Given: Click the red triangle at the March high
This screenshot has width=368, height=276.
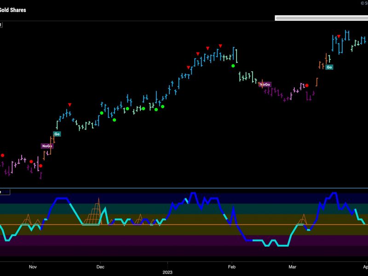Looking at the screenshot, I should coord(339,36).
